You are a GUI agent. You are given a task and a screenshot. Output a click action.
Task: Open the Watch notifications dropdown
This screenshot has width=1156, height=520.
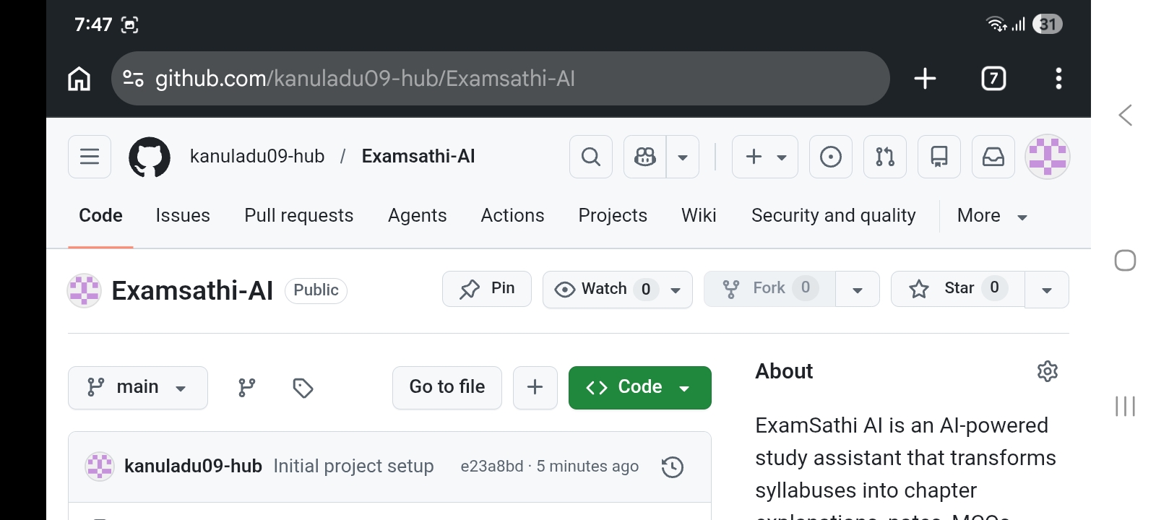click(618, 290)
